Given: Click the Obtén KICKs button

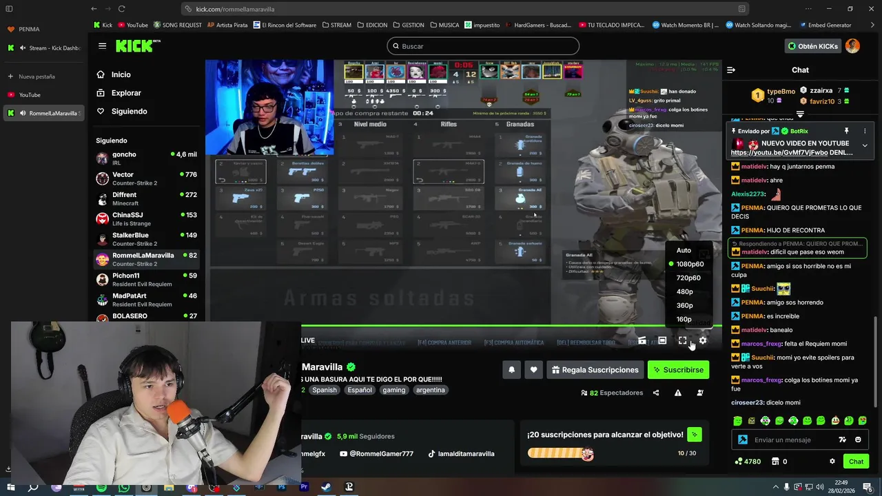Looking at the screenshot, I should click(813, 46).
